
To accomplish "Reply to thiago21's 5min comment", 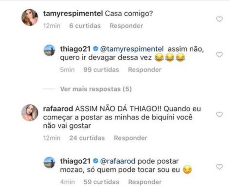I will (145, 70).
